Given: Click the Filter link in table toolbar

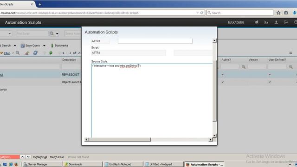Looking at the screenshot, I should 7,53.
